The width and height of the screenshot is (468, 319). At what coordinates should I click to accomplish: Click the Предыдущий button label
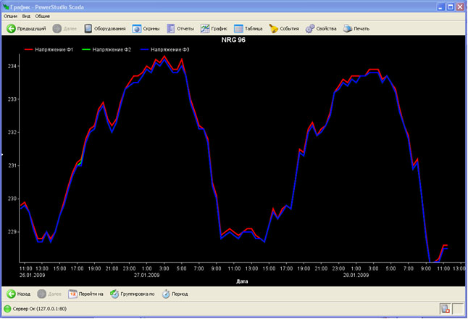tap(32, 29)
